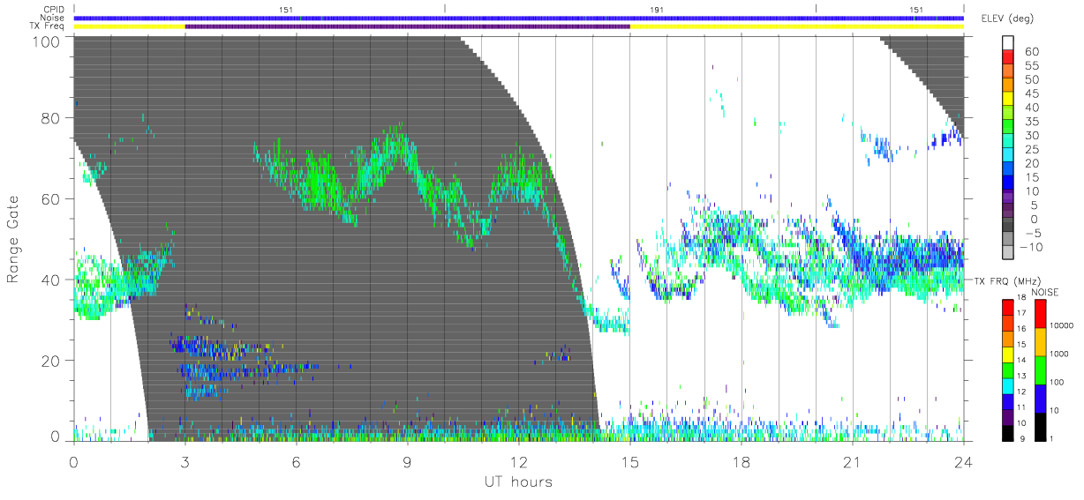Viewport: 1084px width, 500px height.
Task: Click the '24' tick label on UT hours axis
Action: [x=963, y=463]
